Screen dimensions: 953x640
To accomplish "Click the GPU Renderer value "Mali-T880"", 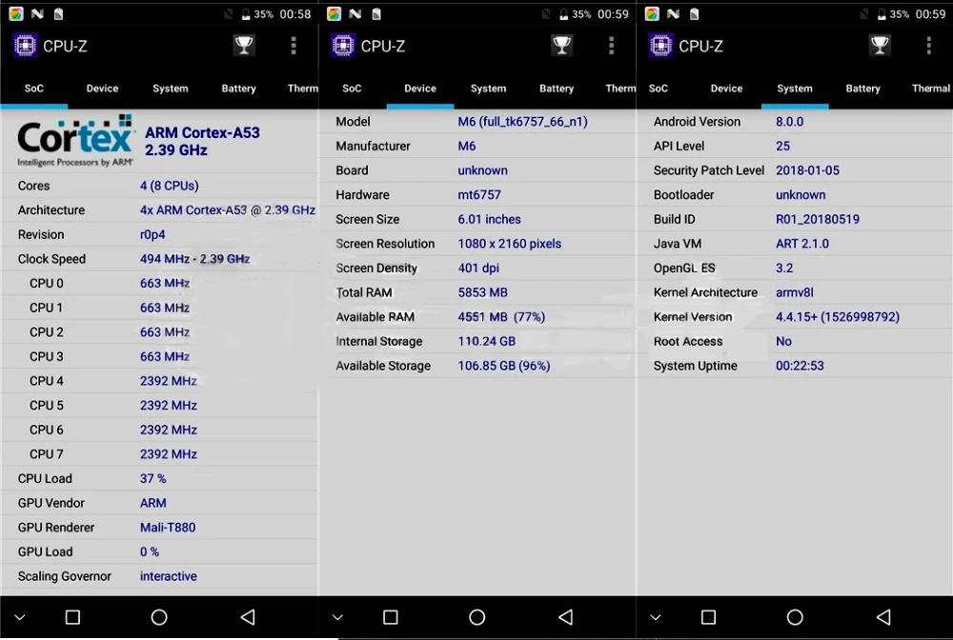I will [168, 528].
